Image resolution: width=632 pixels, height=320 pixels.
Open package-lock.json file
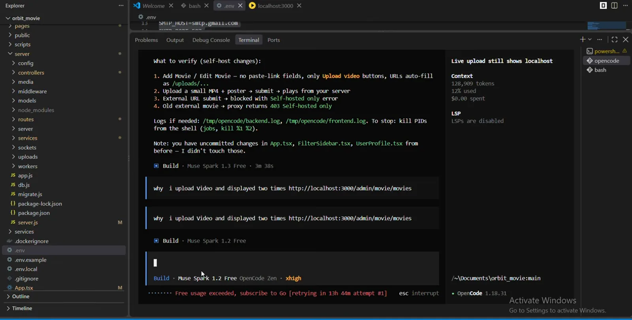tap(40, 203)
